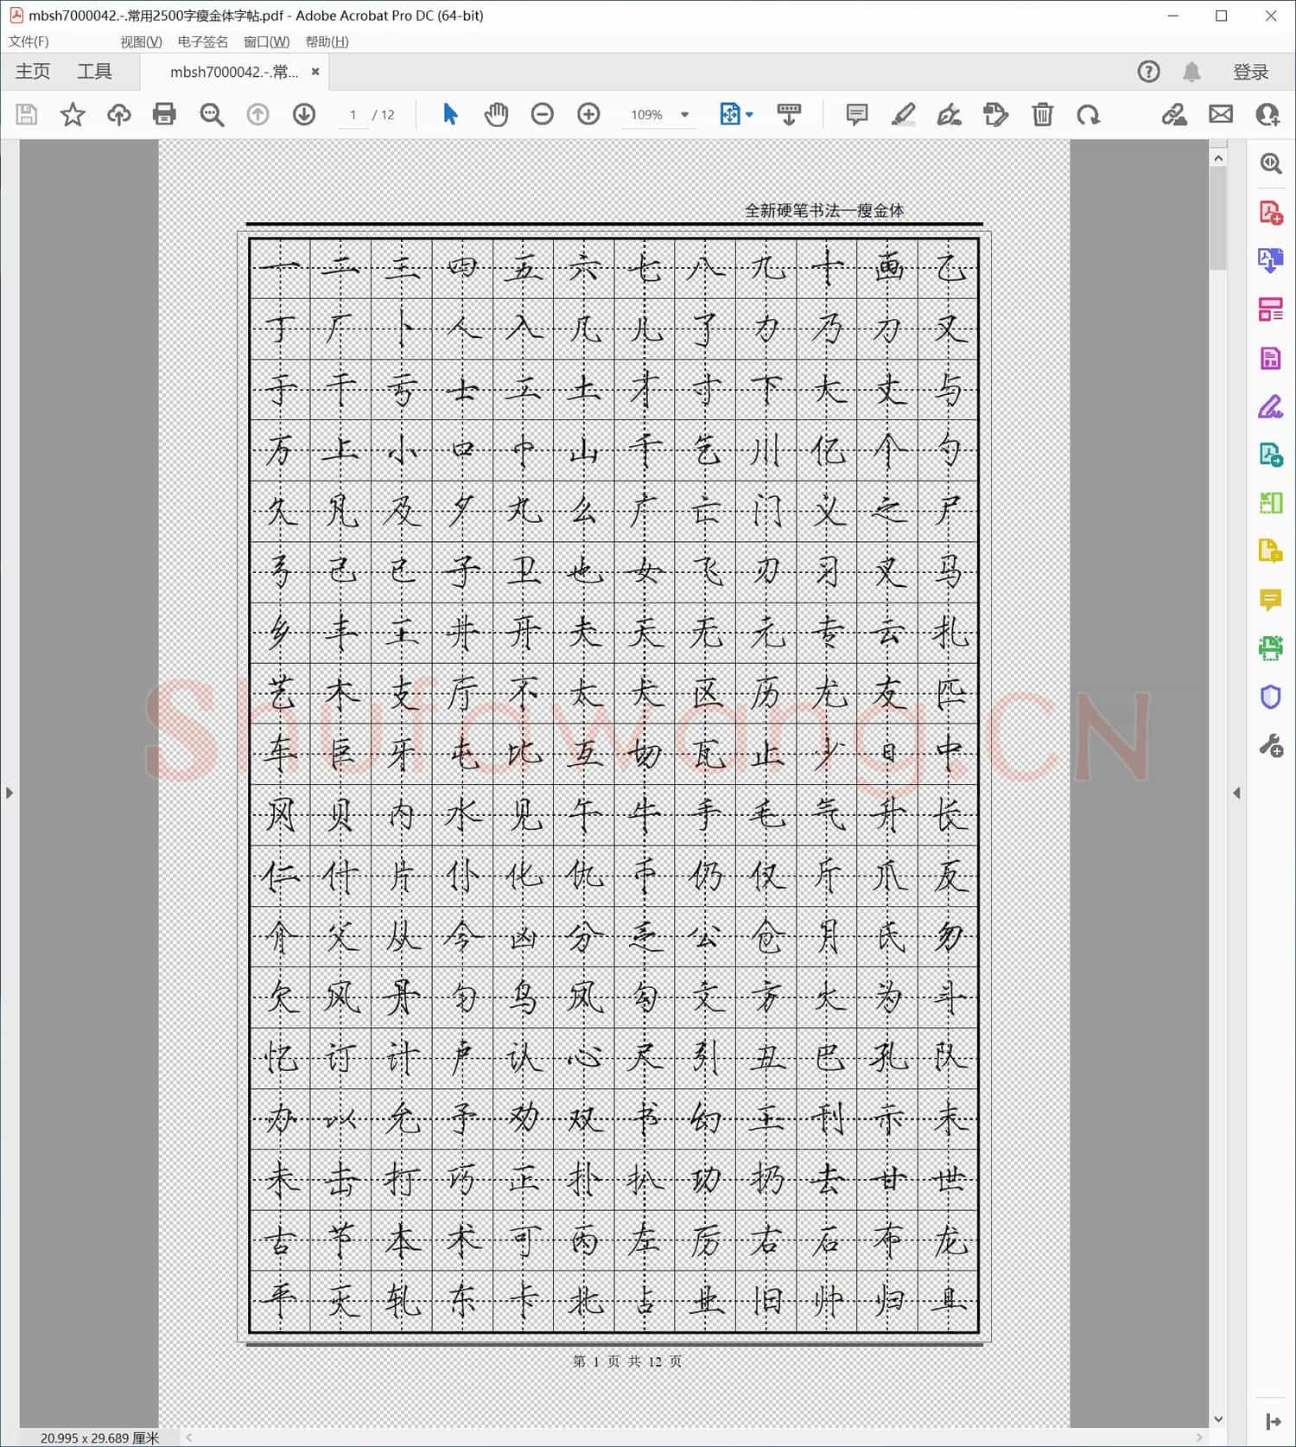
Task: Rotate the page with rotate icon
Action: point(1089,114)
